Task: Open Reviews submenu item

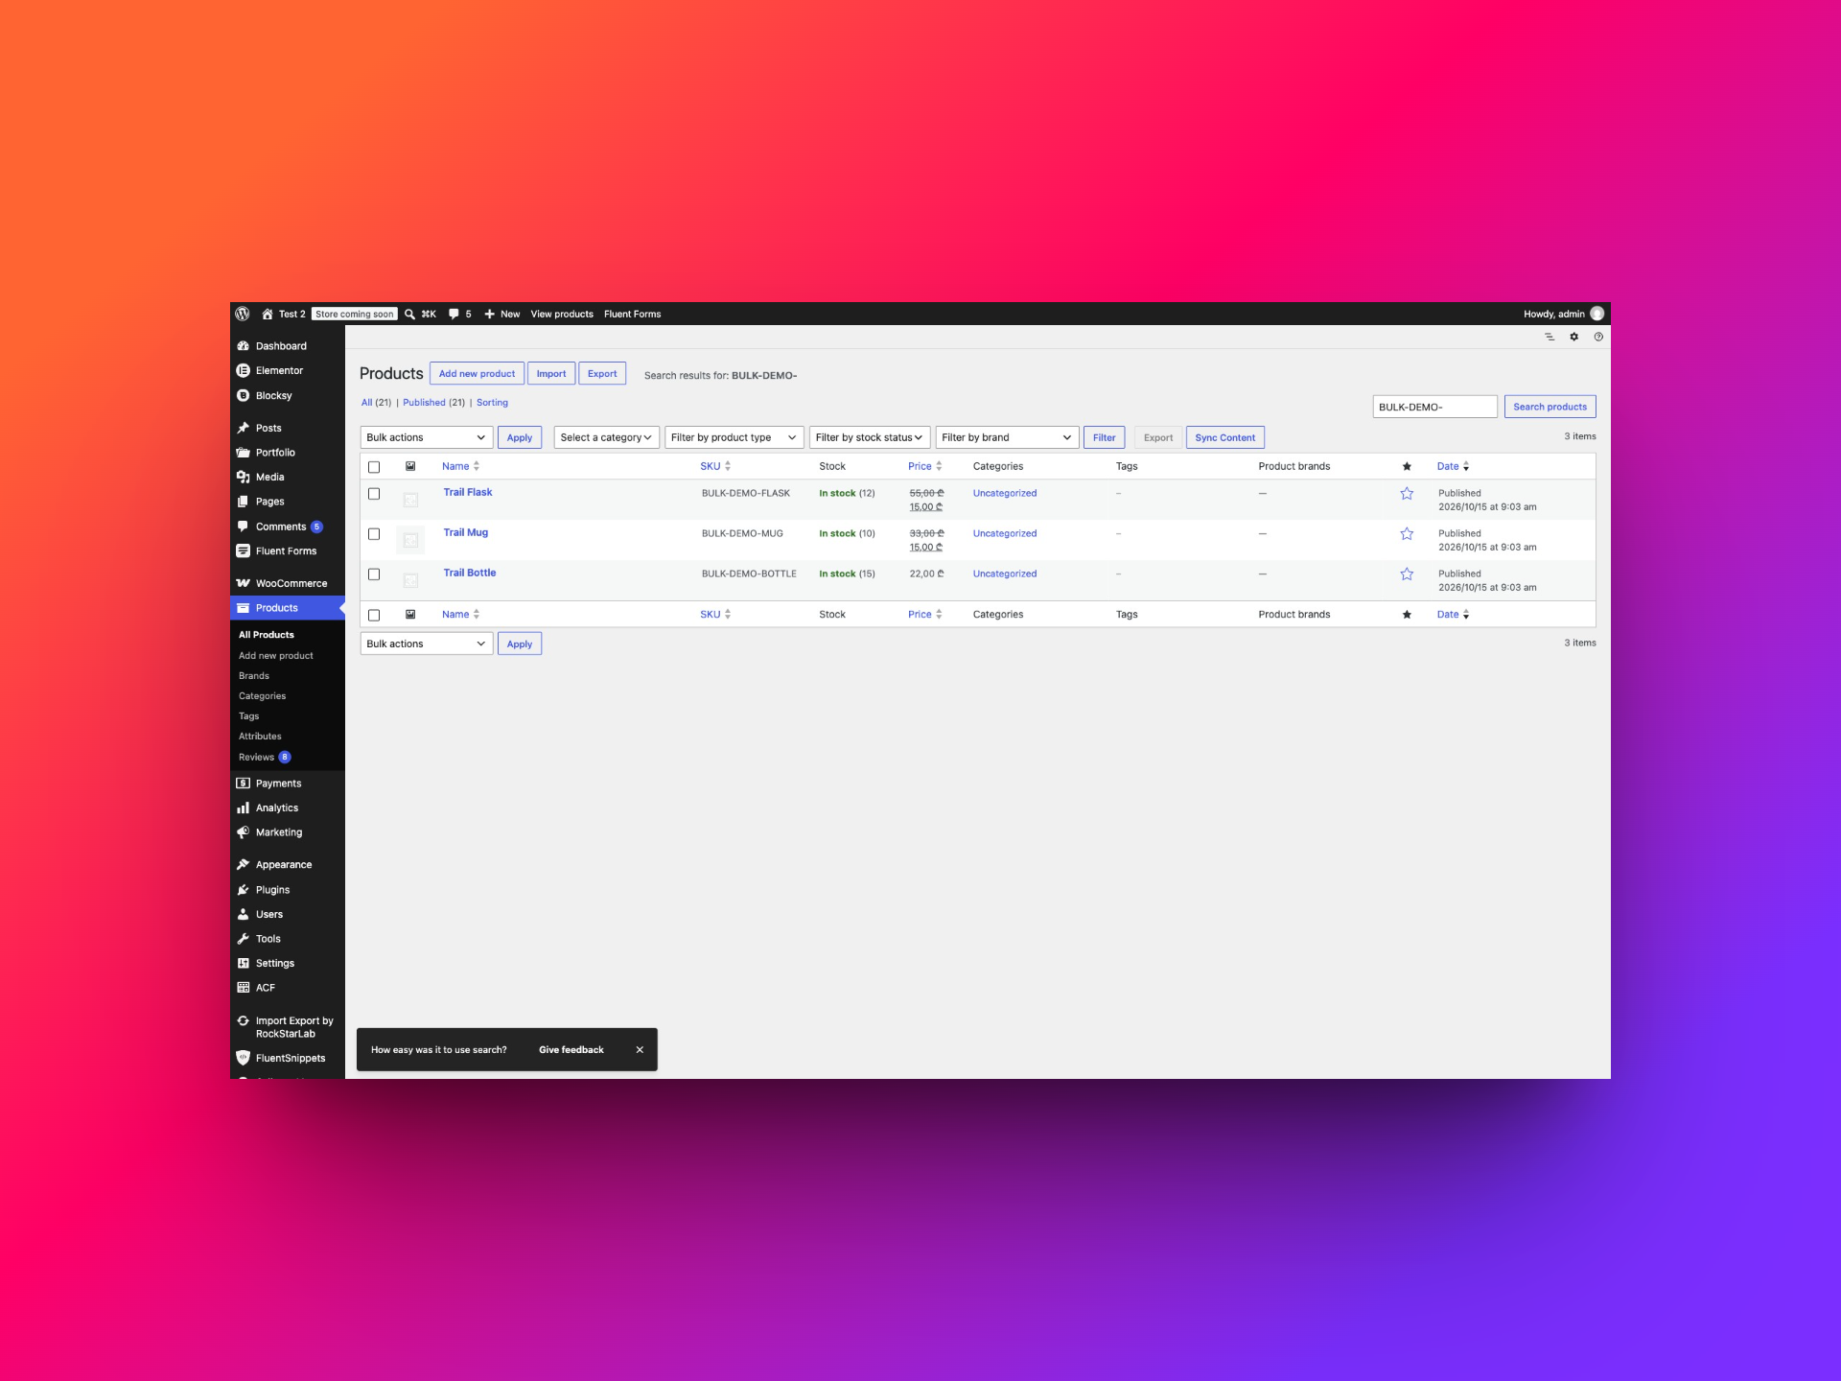Action: (256, 757)
